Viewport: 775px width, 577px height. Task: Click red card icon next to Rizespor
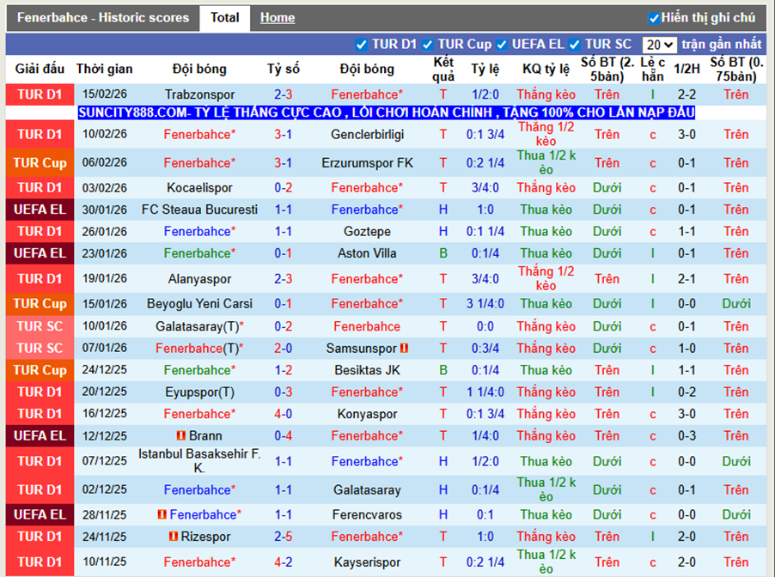pos(173,536)
